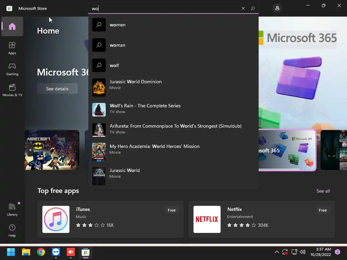Open the Help page in the sidebar
Image resolution: width=347 pixels, height=260 pixels.
point(12,231)
